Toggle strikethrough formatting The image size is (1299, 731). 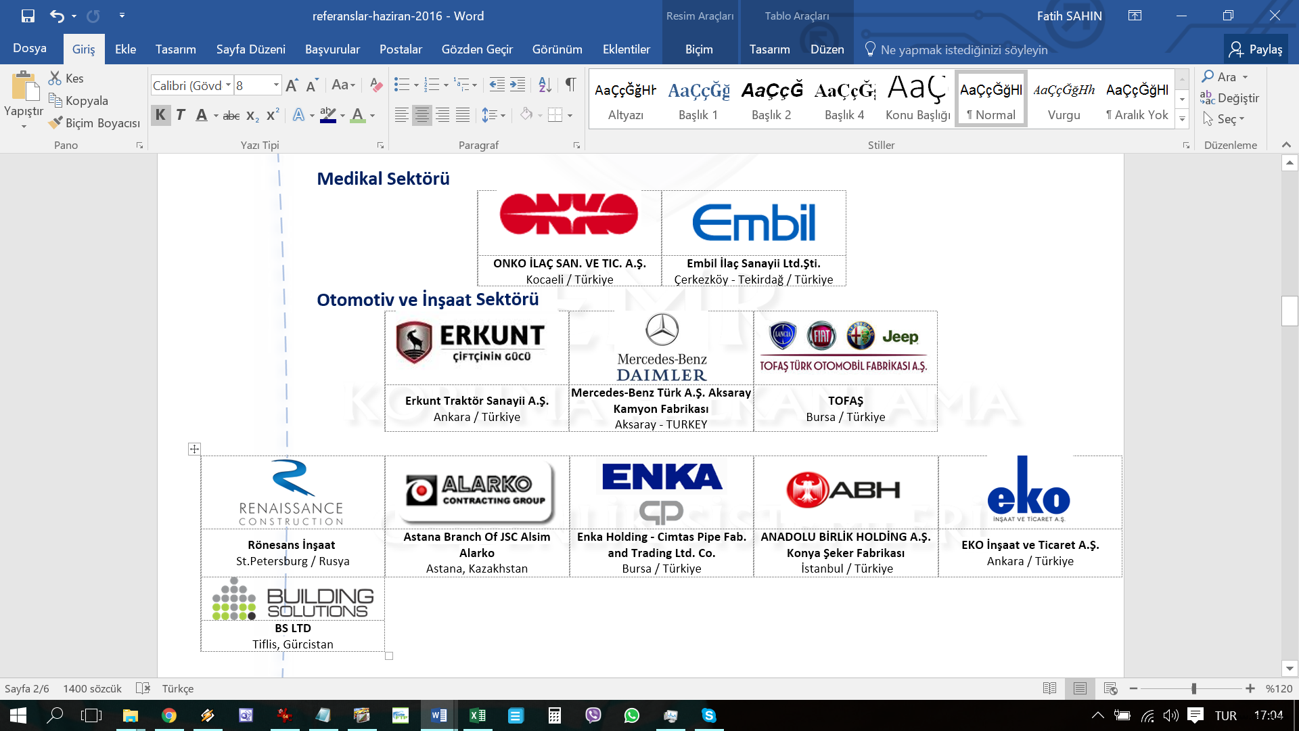point(231,116)
